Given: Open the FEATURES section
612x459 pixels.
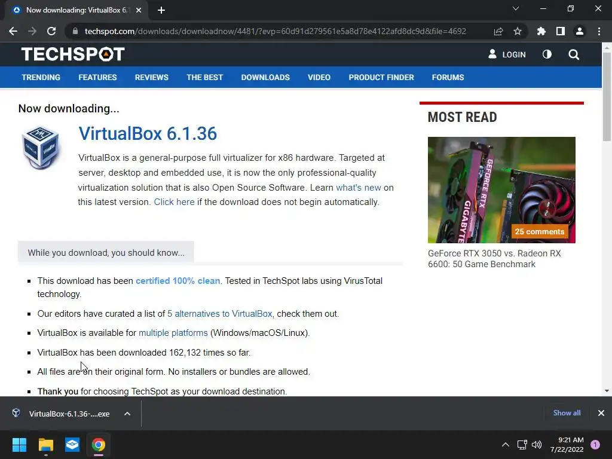Looking at the screenshot, I should tap(97, 77).
